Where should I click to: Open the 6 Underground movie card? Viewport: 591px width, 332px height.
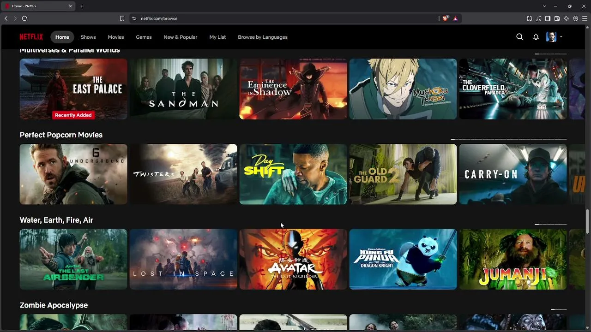tap(73, 174)
